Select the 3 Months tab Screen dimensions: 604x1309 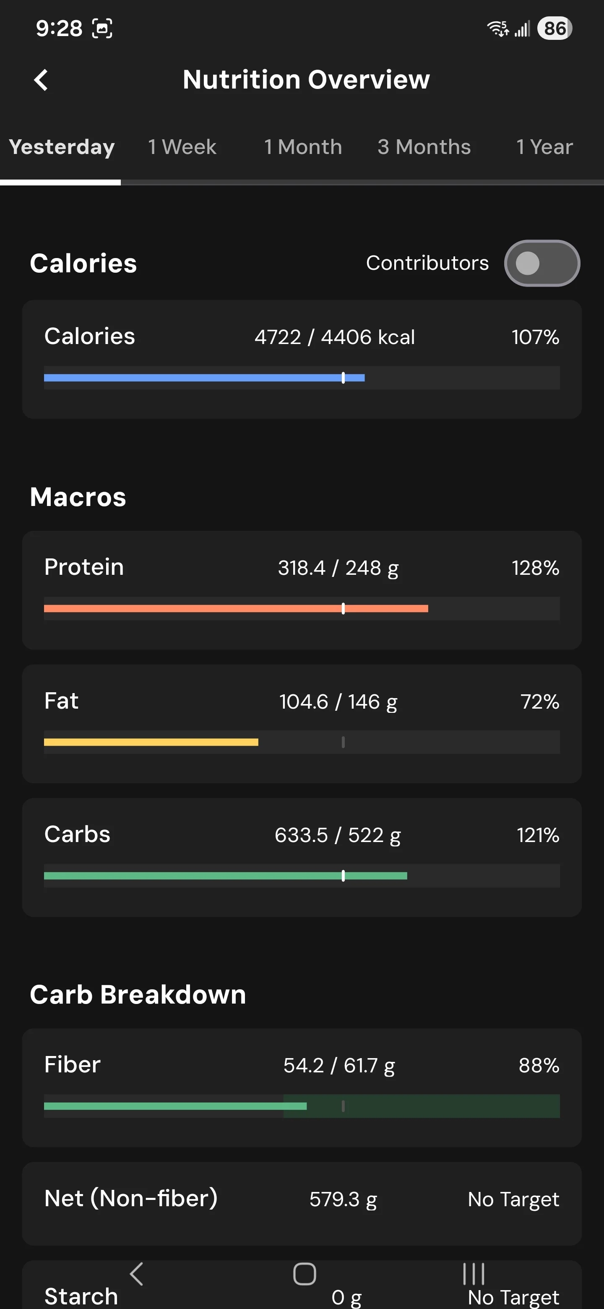click(x=424, y=147)
